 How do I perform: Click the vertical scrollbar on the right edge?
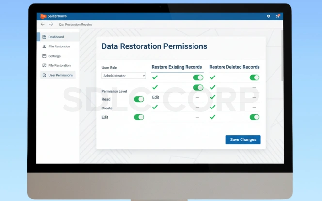coord(282,55)
